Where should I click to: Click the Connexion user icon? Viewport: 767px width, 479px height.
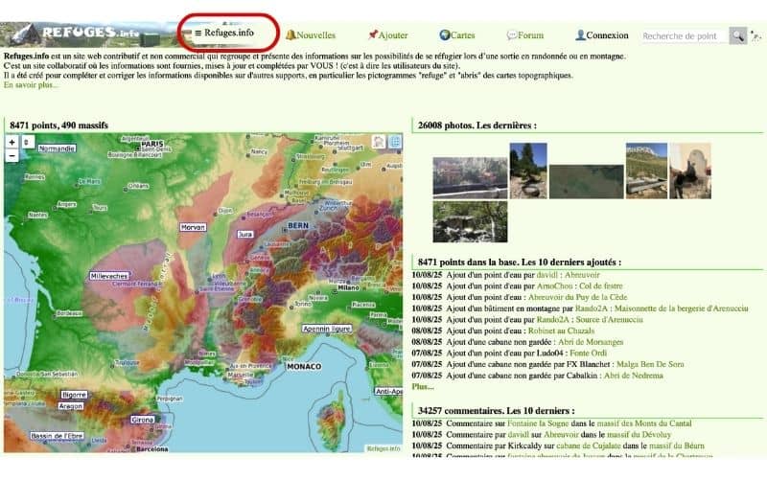pos(580,35)
